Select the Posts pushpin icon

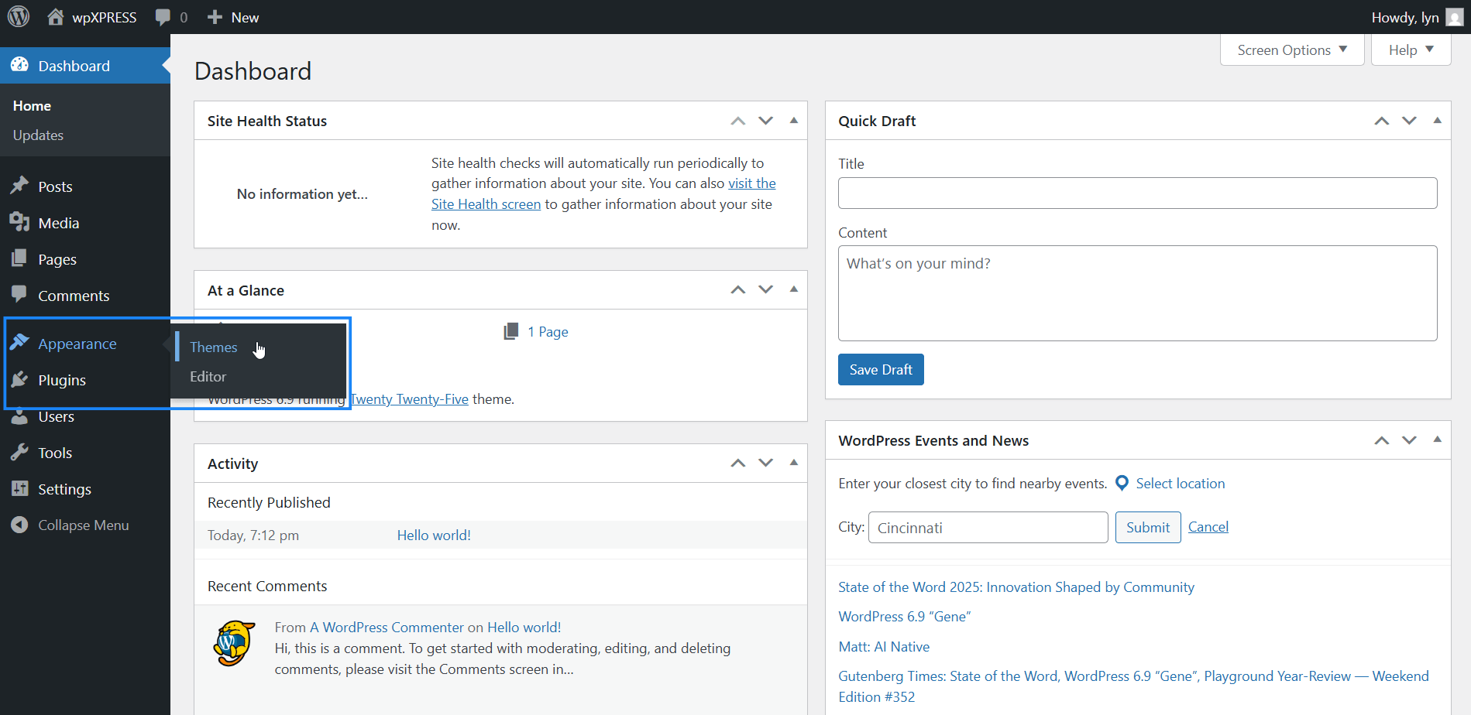coord(21,186)
